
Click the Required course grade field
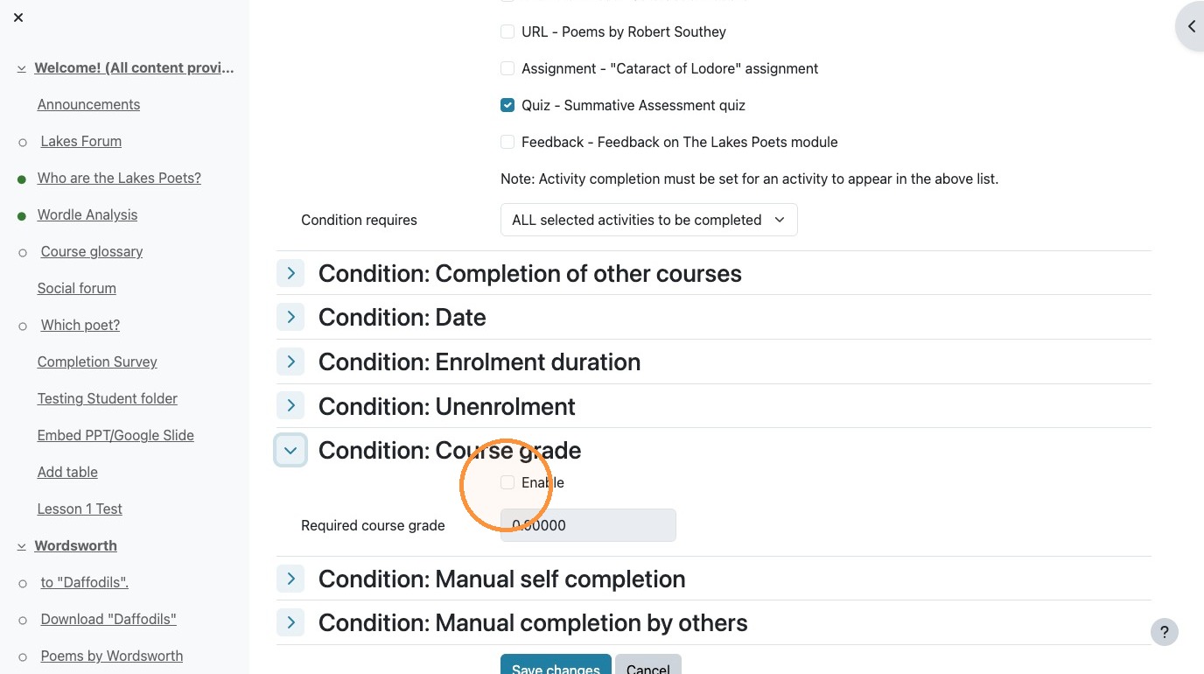[588, 525]
